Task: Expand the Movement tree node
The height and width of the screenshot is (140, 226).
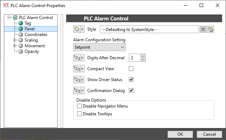Action: coord(14,46)
